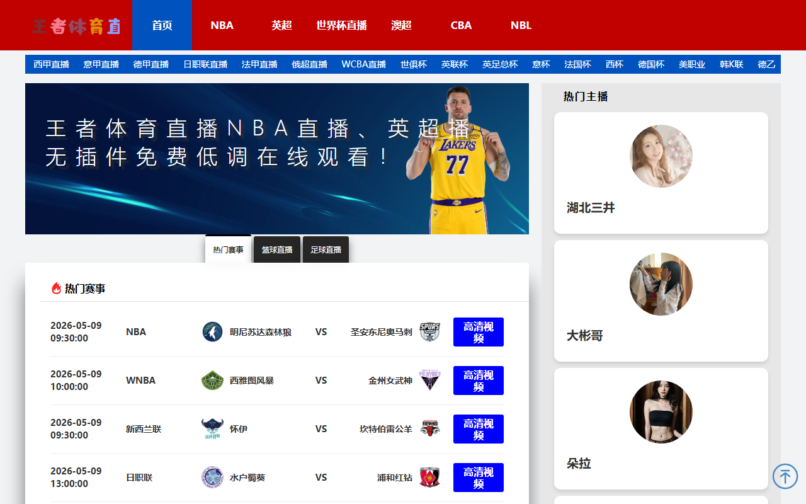Click 高清视频 for 西雅图风暴 match

pyautogui.click(x=479, y=381)
